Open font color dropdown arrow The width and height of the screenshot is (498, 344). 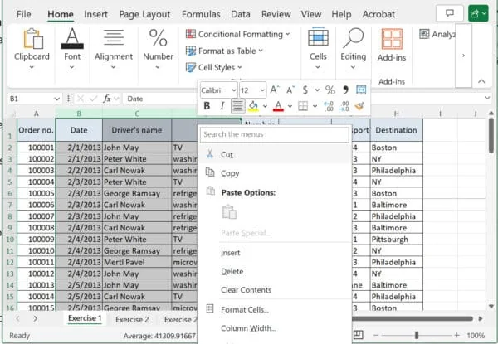pyautogui.click(x=290, y=106)
